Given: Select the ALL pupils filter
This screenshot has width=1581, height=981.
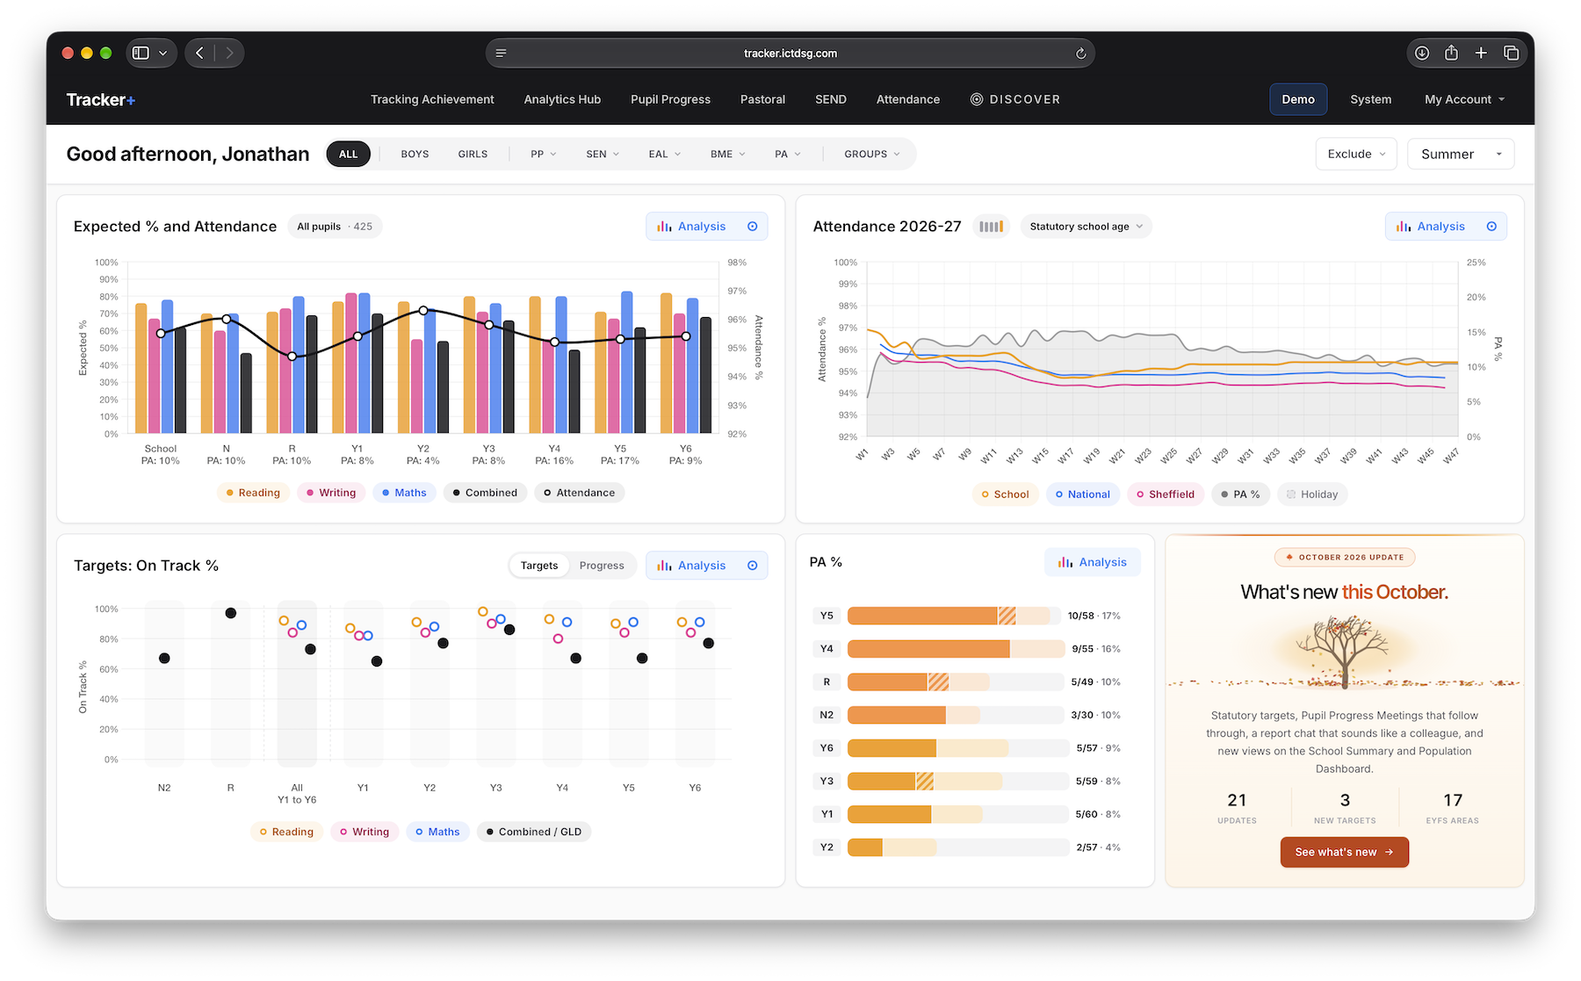Looking at the screenshot, I should (x=349, y=155).
